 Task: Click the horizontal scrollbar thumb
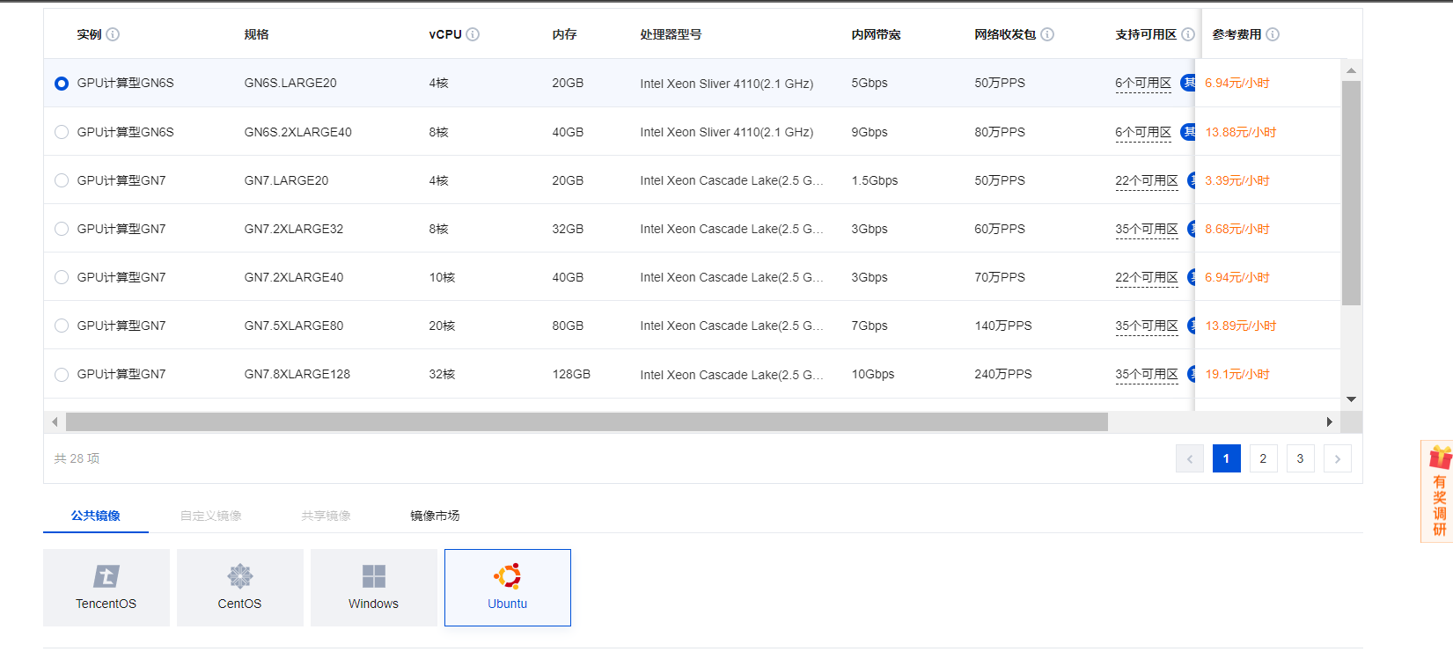[587, 422]
